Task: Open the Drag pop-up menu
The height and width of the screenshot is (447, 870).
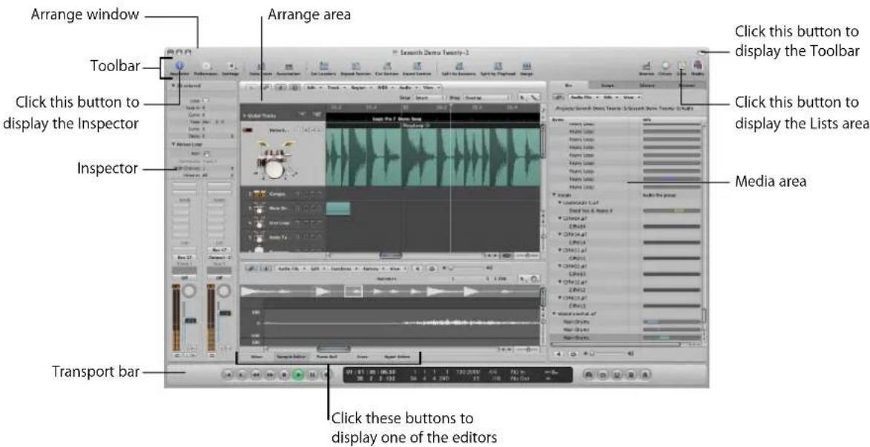Action: [488, 98]
